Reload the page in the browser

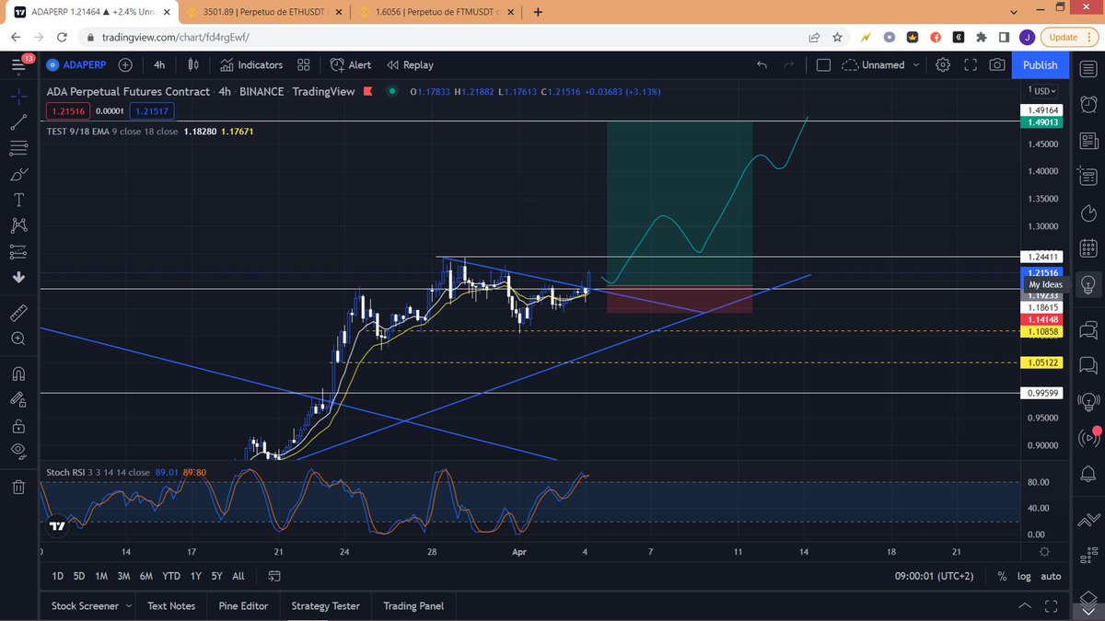click(61, 38)
